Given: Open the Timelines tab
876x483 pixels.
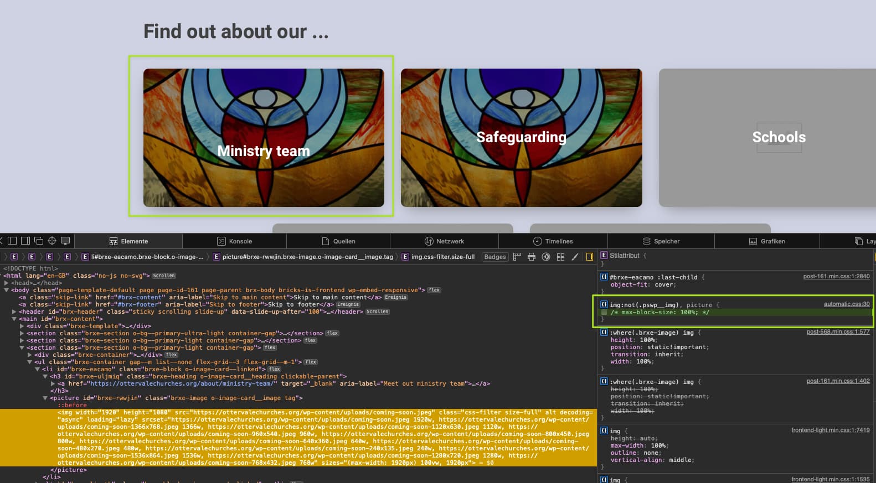Looking at the screenshot, I should [x=553, y=241].
